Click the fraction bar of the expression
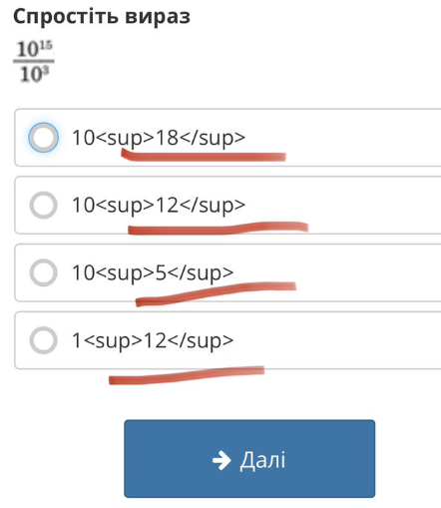441x508 pixels. click(34, 61)
